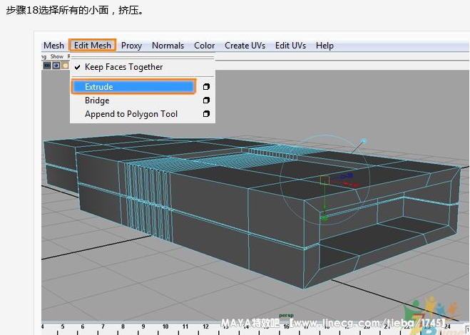Click first small viewport toolbar icon
470x335 pixels.
(x=48, y=65)
